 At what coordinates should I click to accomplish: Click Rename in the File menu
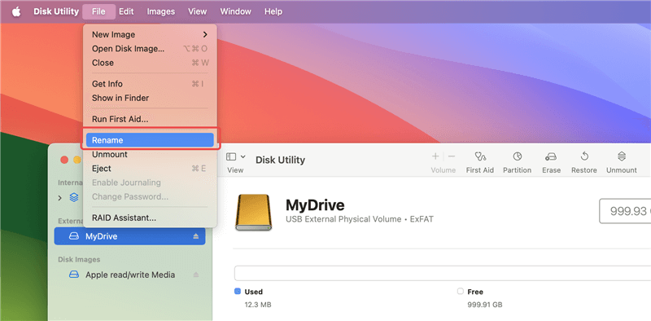click(x=150, y=141)
